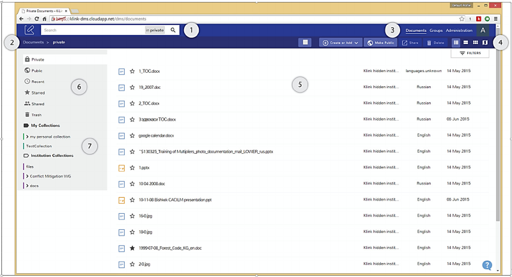
Task: Unstar the 1999-07-08_Forest_Code_KG_en.doc document
Action: pos(132,248)
